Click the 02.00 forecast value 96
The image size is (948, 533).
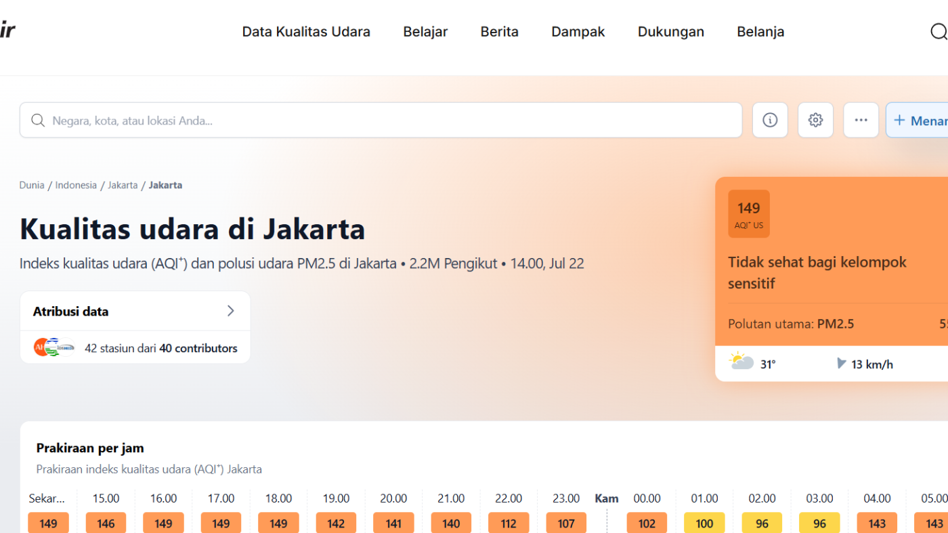point(762,524)
